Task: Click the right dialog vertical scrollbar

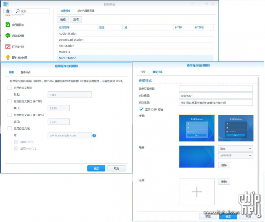Action: pyautogui.click(x=259, y=135)
